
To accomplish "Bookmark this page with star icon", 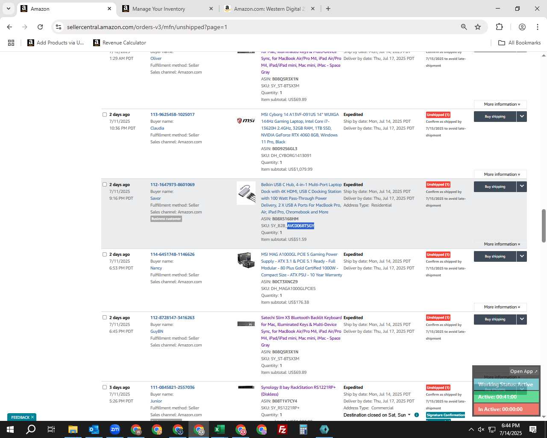I will [x=478, y=27].
